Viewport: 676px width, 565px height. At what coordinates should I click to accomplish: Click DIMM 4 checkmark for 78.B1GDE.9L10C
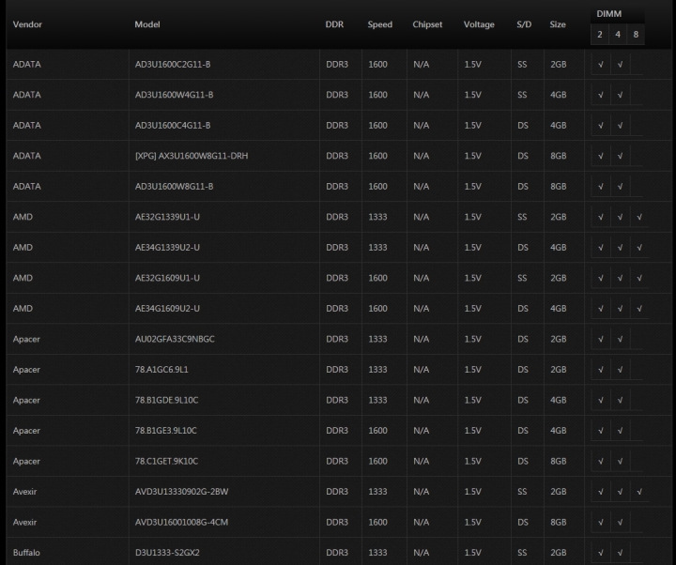(x=620, y=401)
